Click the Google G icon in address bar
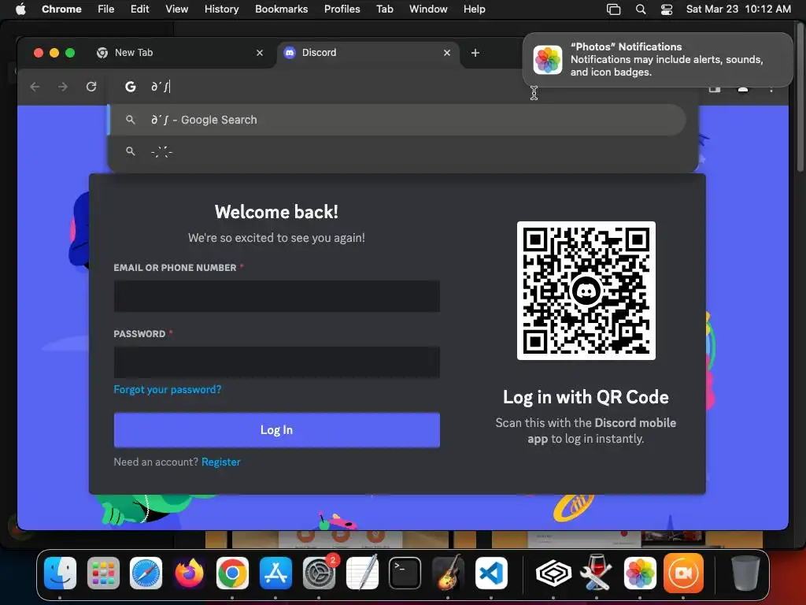The width and height of the screenshot is (806, 605). pos(131,87)
